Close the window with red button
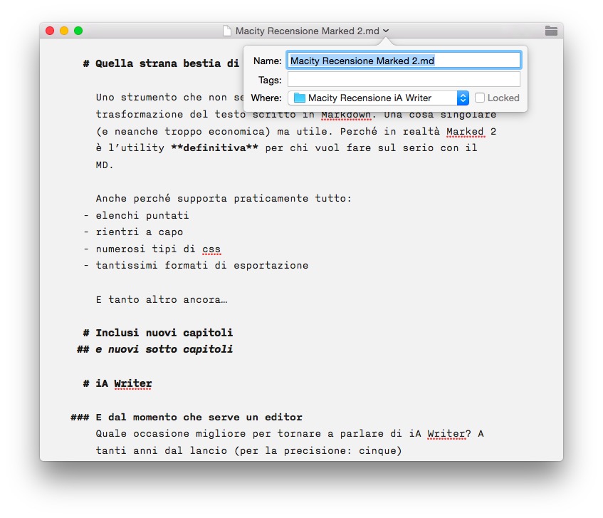 50,31
